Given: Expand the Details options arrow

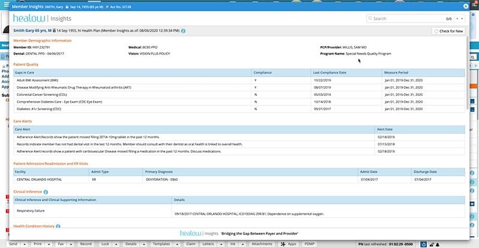Looking at the screenshot, I should (143, 244).
